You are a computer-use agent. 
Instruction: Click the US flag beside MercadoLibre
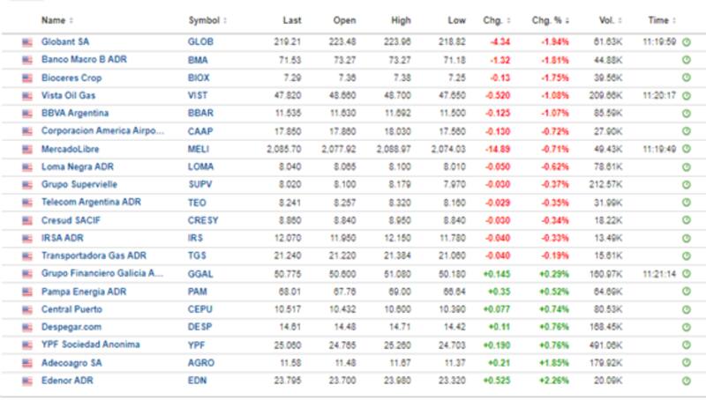tap(26, 149)
